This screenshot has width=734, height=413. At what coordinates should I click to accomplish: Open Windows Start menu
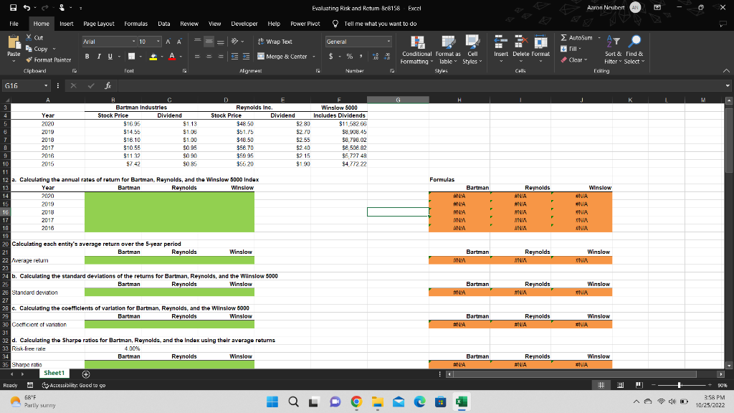tap(272, 402)
